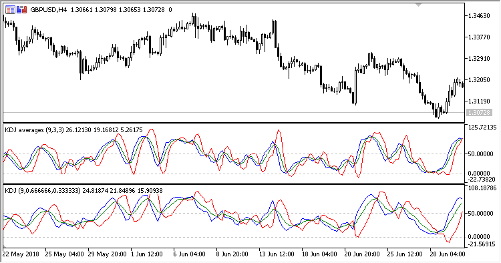Open the Depth of Market table icon
This screenshot has width=501, height=263.
click(10, 10)
